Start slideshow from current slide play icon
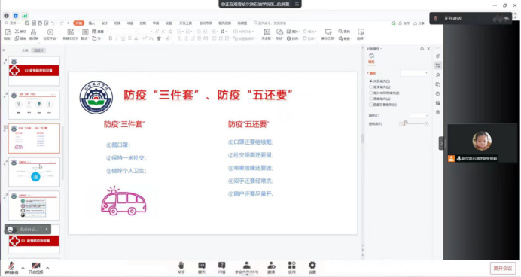 [x=50, y=32]
